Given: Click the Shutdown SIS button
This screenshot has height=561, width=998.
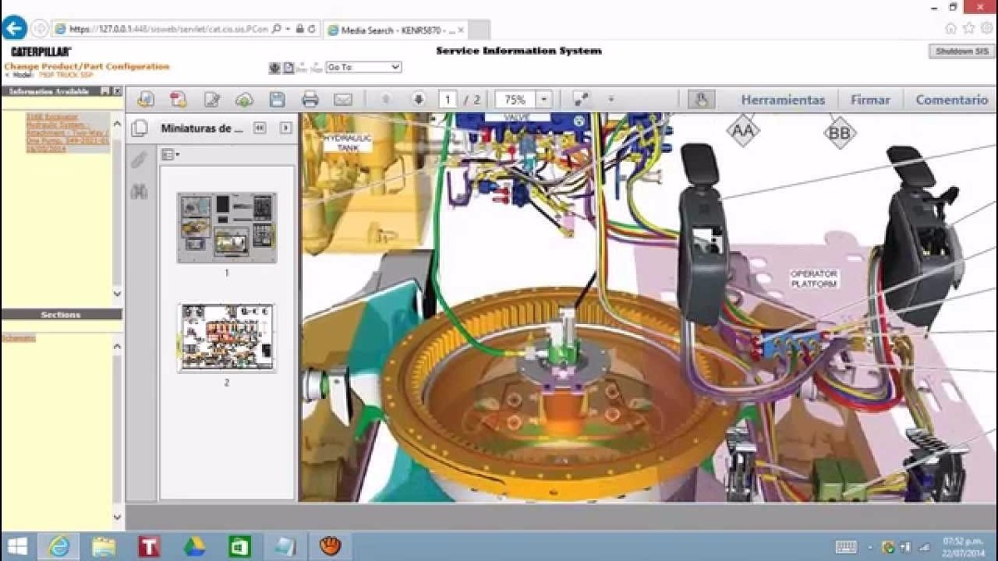Looking at the screenshot, I should (961, 52).
